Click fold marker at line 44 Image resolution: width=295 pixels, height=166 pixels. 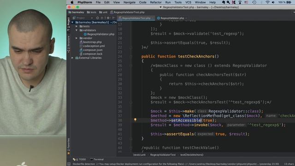[x=131, y=148]
